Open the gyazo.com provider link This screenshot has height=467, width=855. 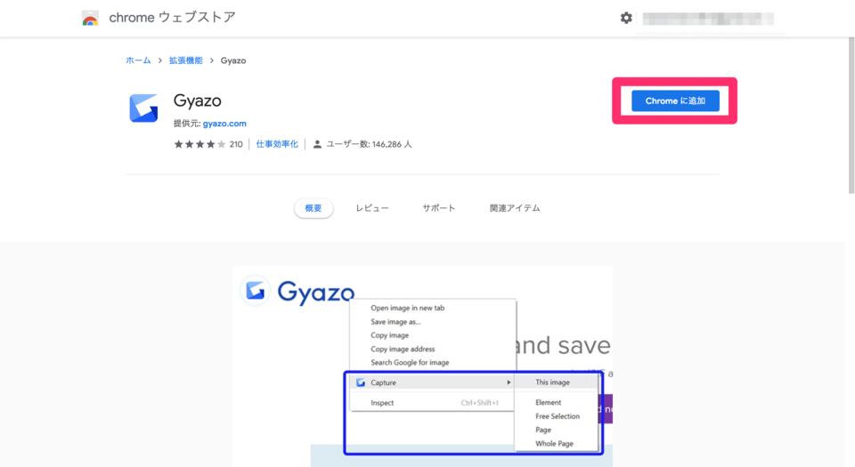click(x=224, y=124)
